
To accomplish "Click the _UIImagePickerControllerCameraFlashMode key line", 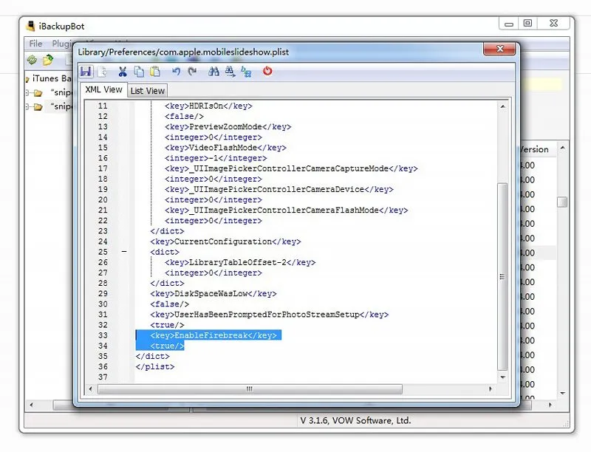I will tap(286, 210).
